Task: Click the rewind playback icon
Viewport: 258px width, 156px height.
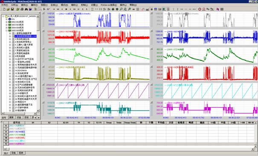Action: pos(58,9)
